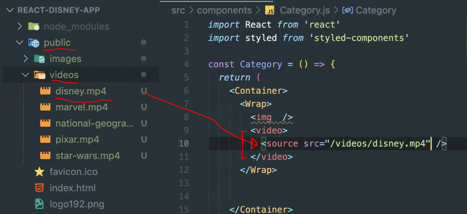Screen dimensions: 467x214
Task: Click the videos folder icon
Action: tap(39, 75)
